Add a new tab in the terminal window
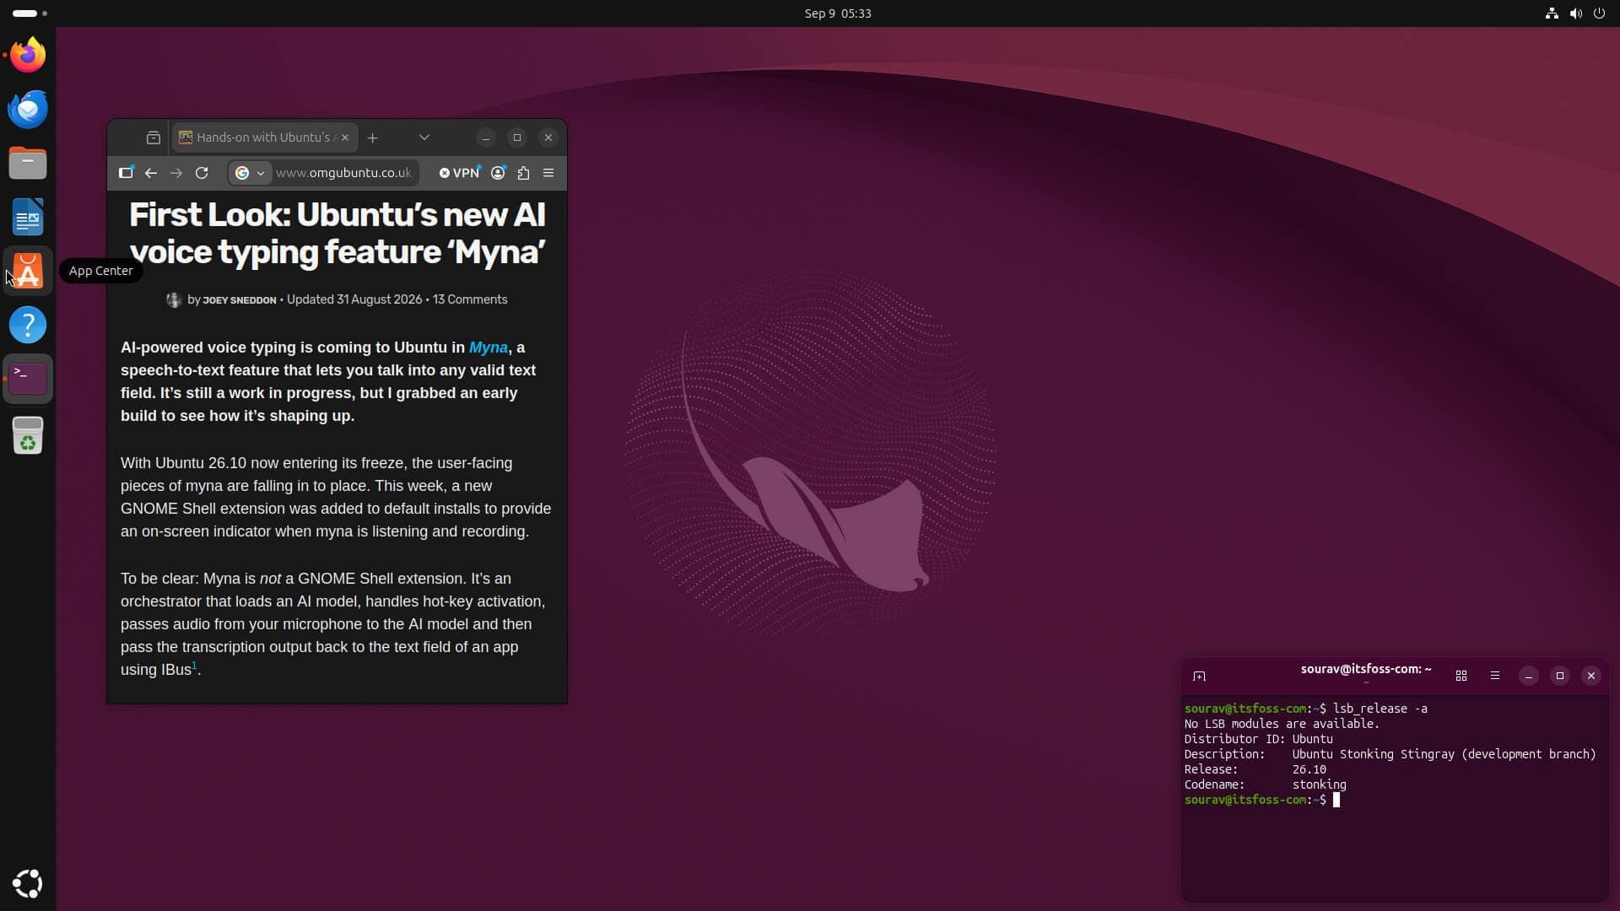 pyautogui.click(x=1199, y=676)
